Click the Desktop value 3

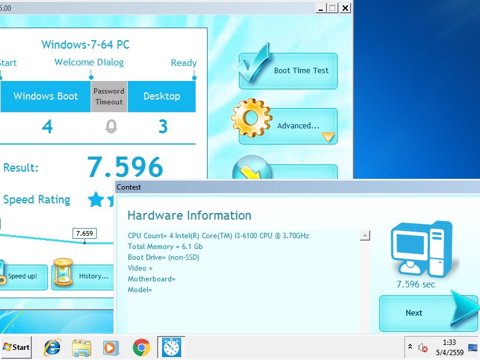click(x=163, y=127)
